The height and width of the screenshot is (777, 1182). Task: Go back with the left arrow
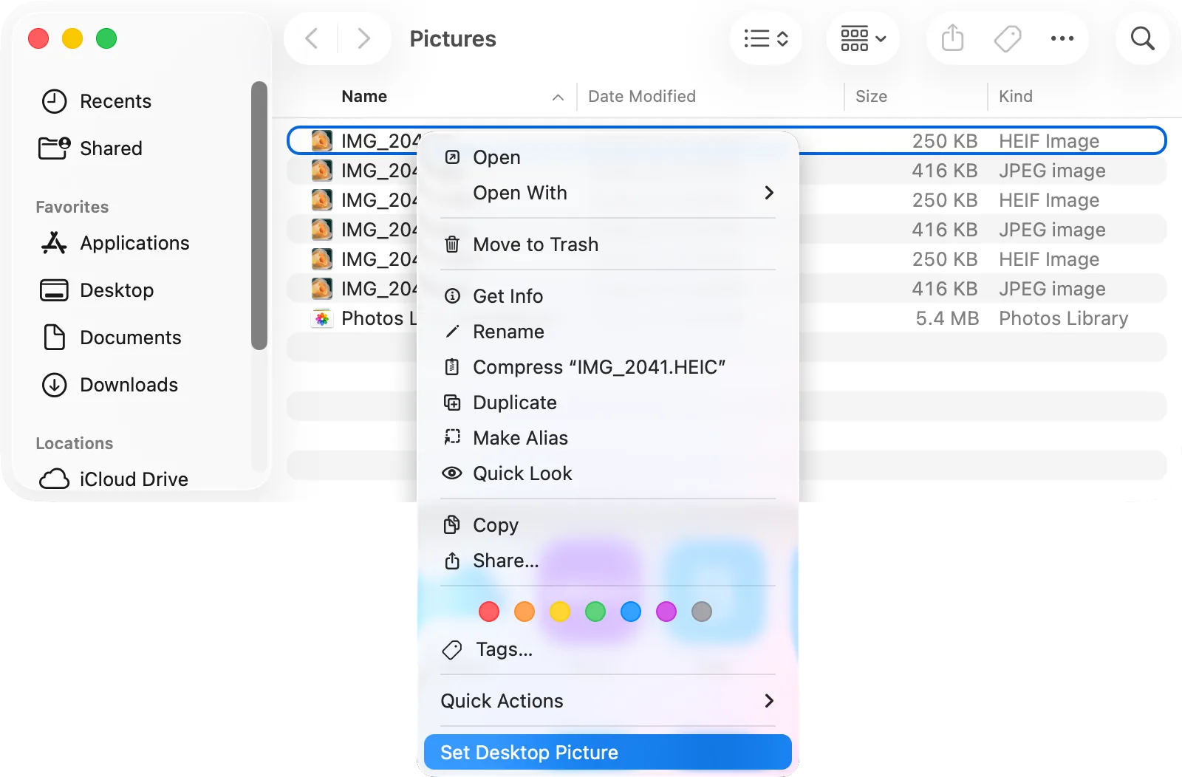[x=312, y=38]
